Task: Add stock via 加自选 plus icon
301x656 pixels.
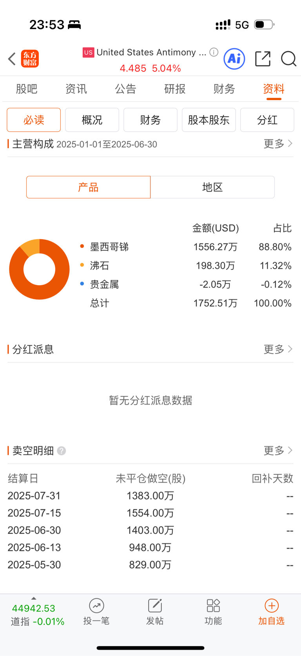Action: [272, 606]
